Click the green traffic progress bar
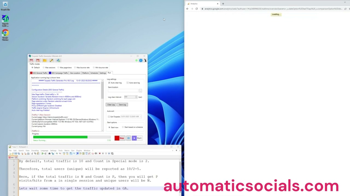The image size is (350, 196). [x=72, y=137]
